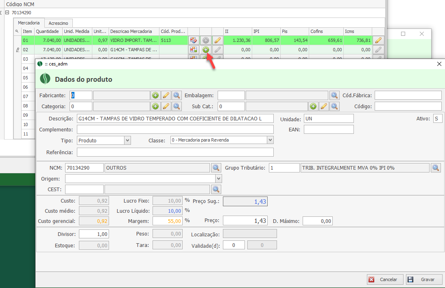Add a new Categoria with the green plus
Viewport: 445px width, 288px height.
tap(155, 107)
